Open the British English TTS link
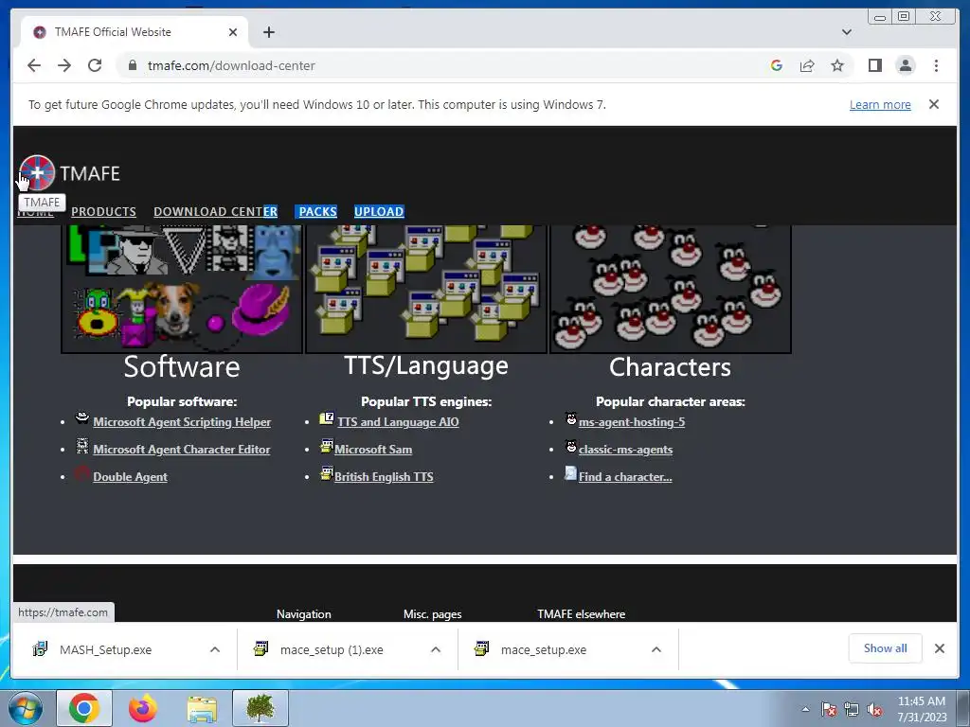 (384, 477)
